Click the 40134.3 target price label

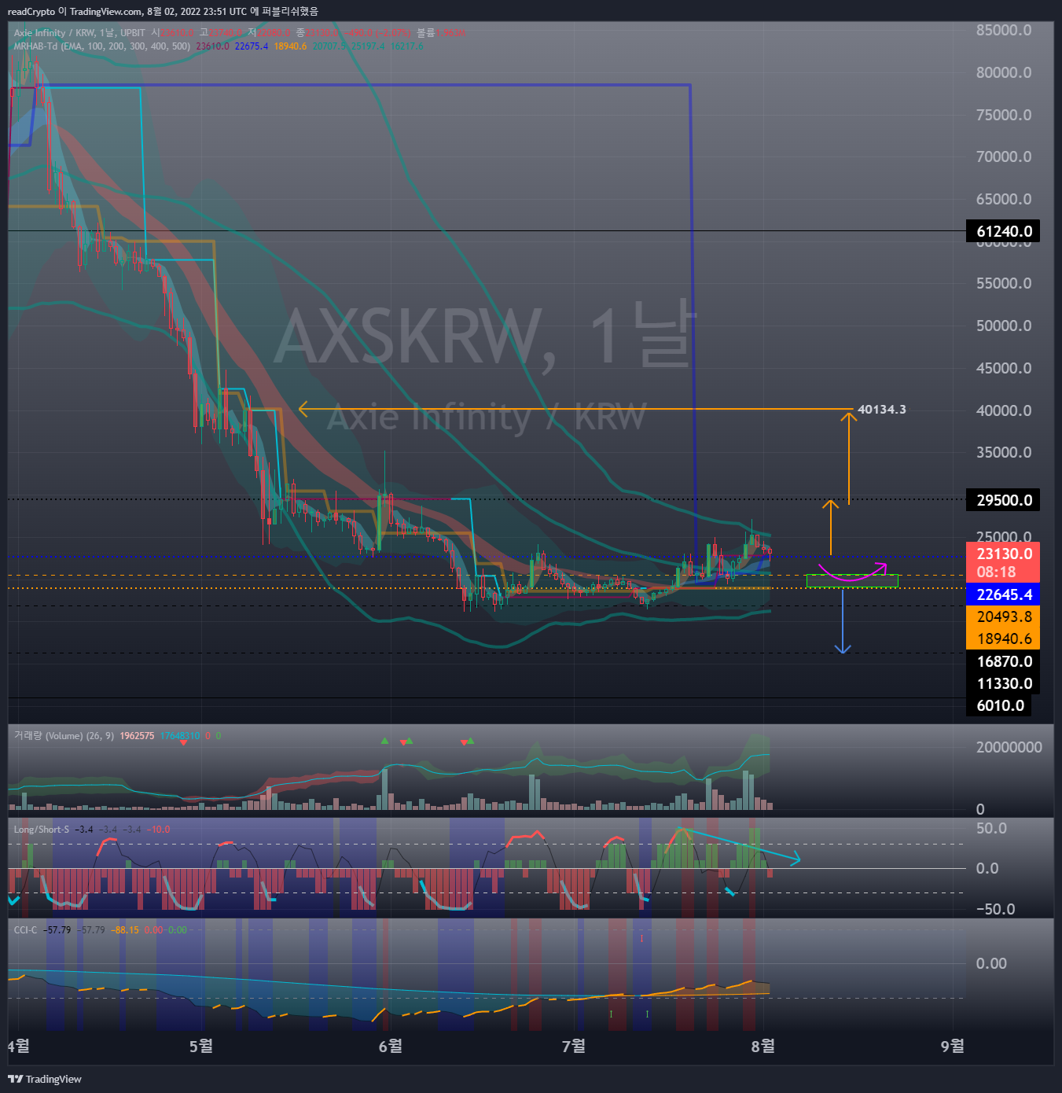pyautogui.click(x=881, y=410)
